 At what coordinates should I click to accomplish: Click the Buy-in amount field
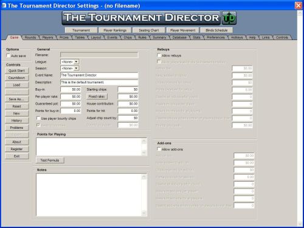pos(71,89)
